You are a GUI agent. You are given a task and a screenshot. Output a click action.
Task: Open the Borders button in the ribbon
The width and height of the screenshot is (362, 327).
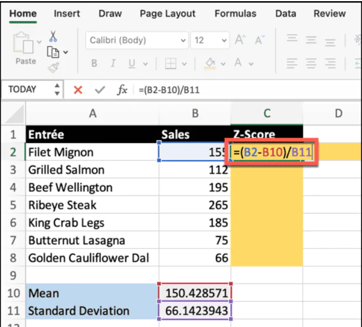171,64
